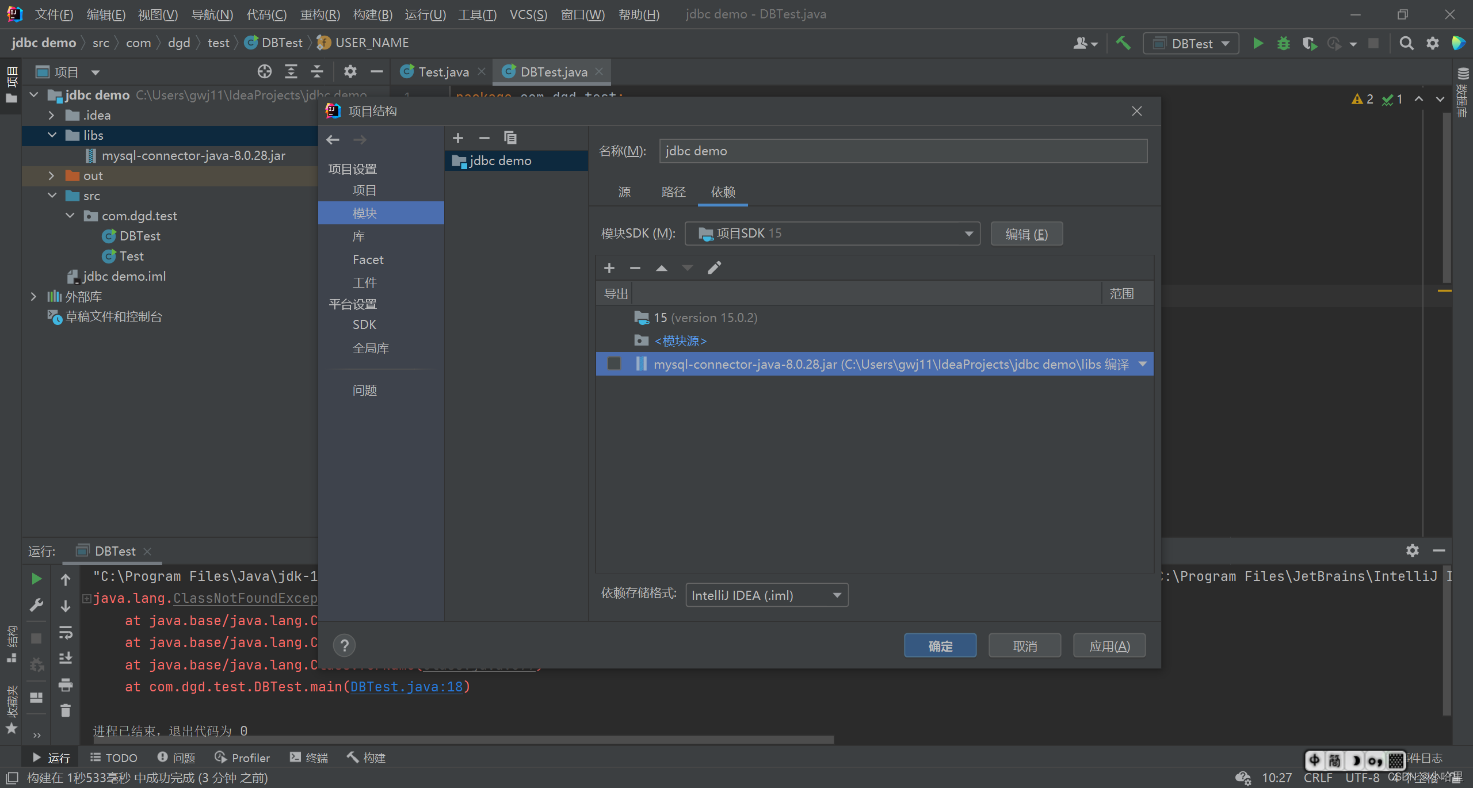Click the 确定 button

[940, 646]
